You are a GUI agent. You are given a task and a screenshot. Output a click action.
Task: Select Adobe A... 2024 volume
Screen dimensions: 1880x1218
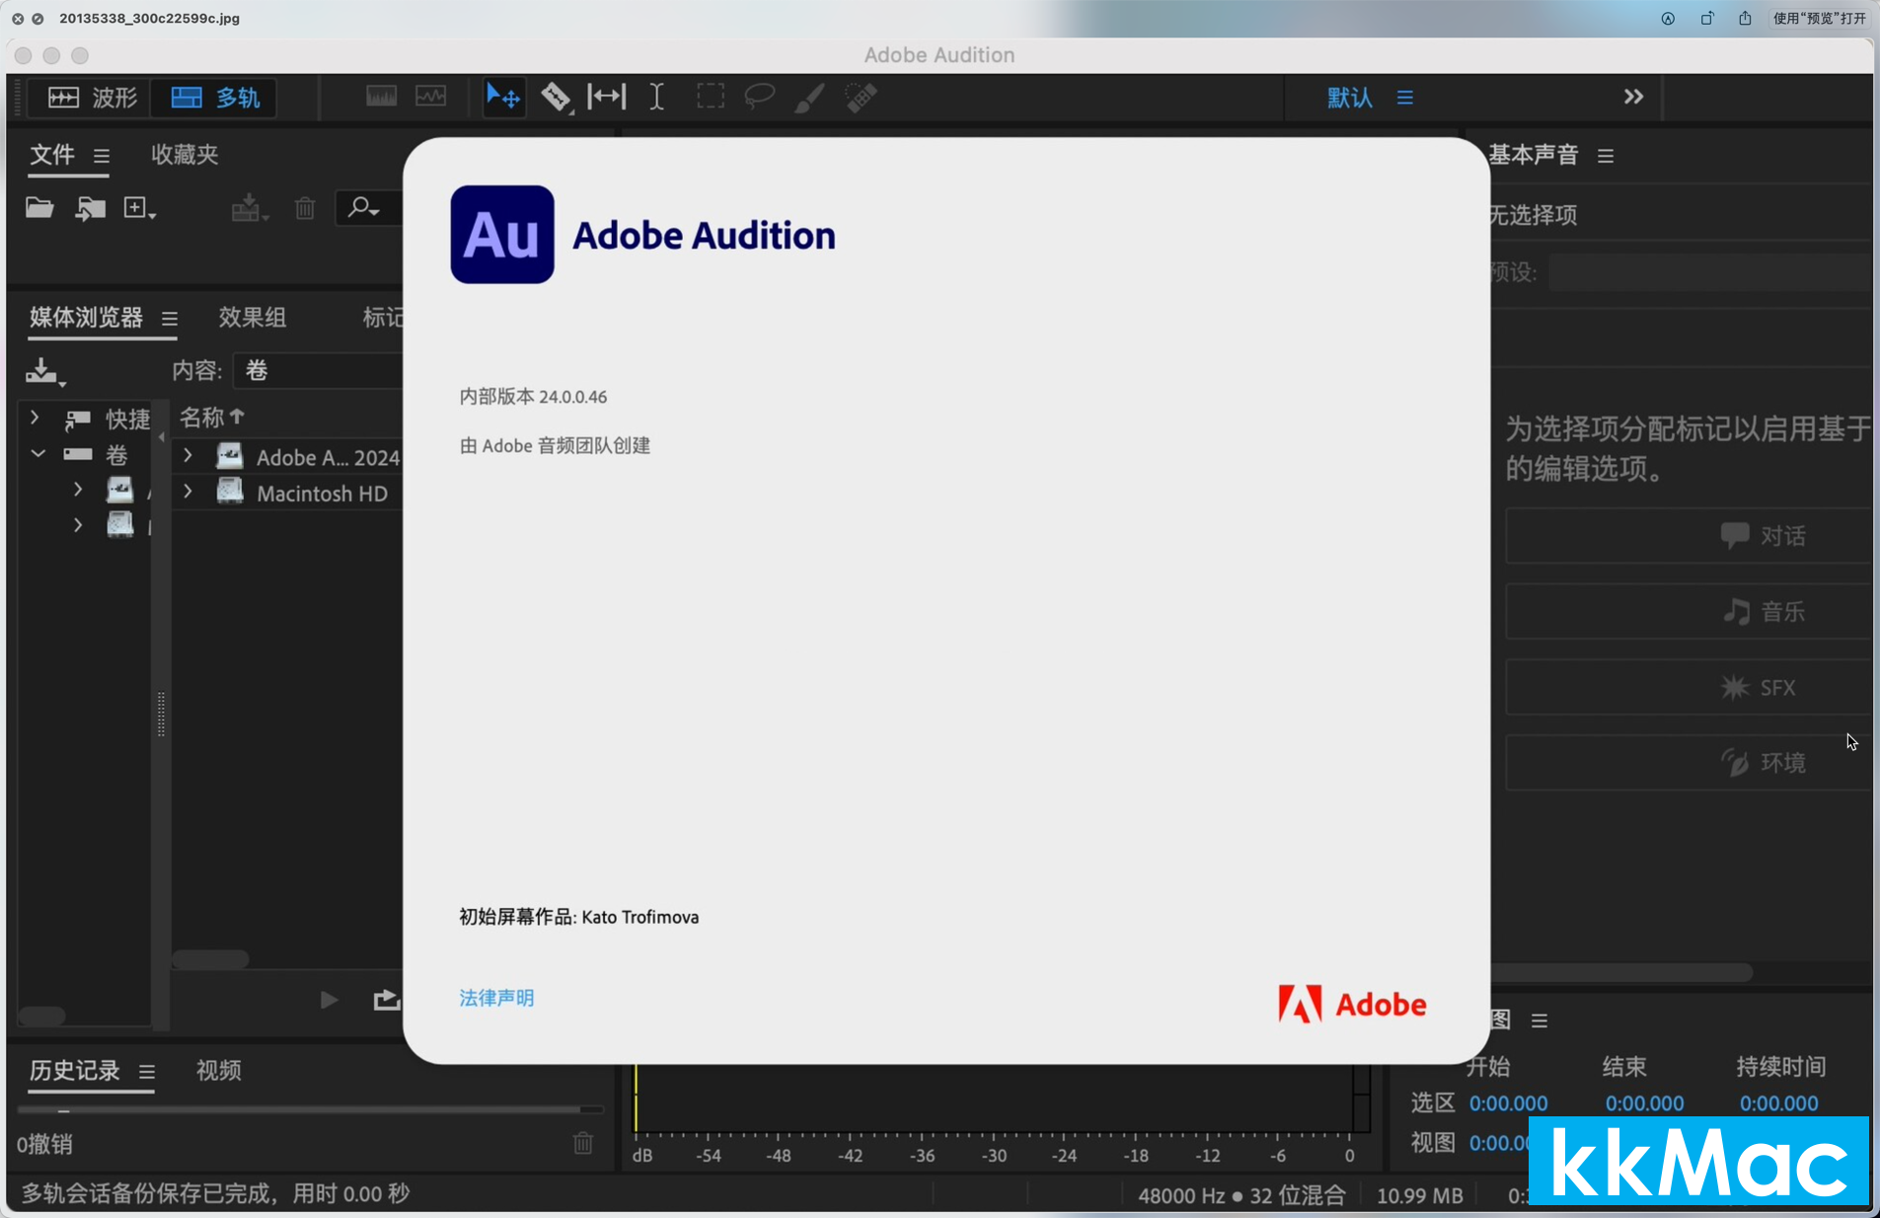click(x=328, y=457)
